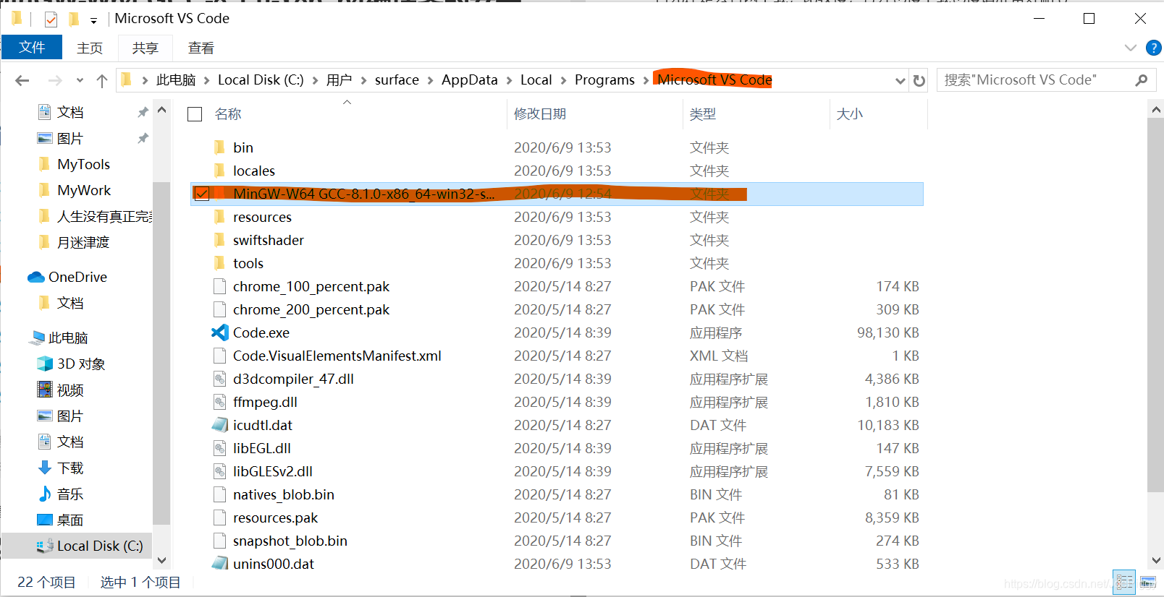Click the Back navigation arrow
The image size is (1164, 597).
22,80
